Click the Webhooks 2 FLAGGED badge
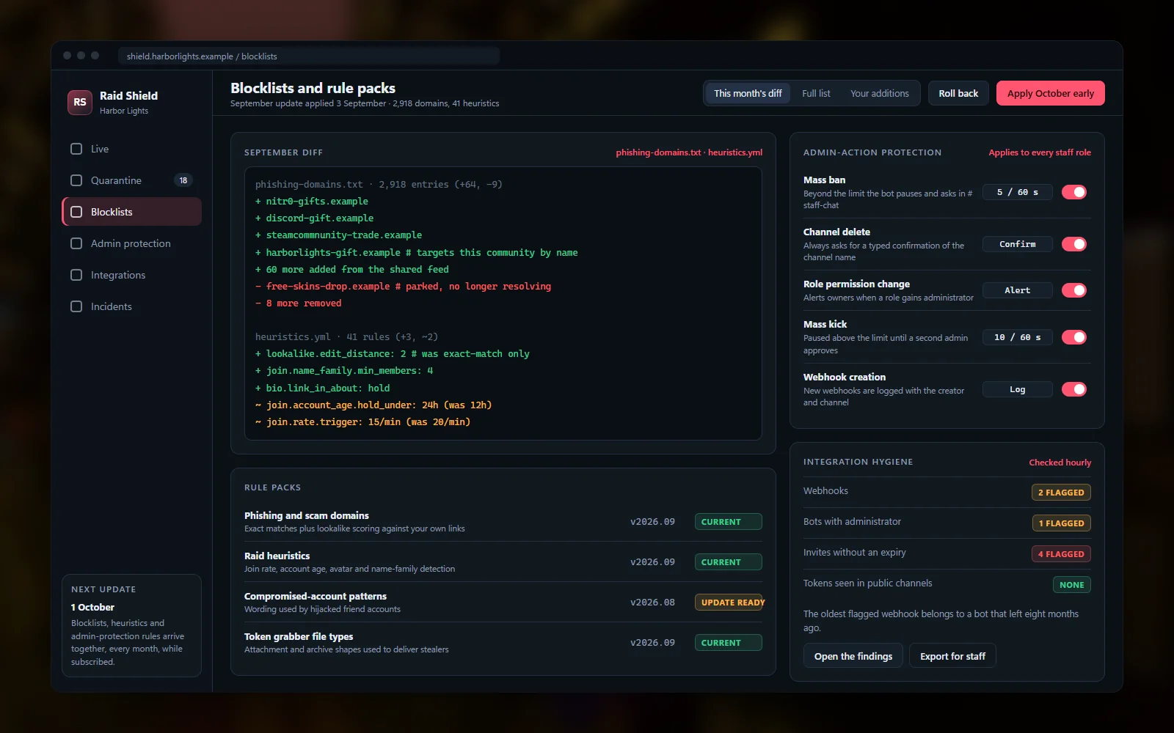The width and height of the screenshot is (1174, 733). click(1061, 493)
